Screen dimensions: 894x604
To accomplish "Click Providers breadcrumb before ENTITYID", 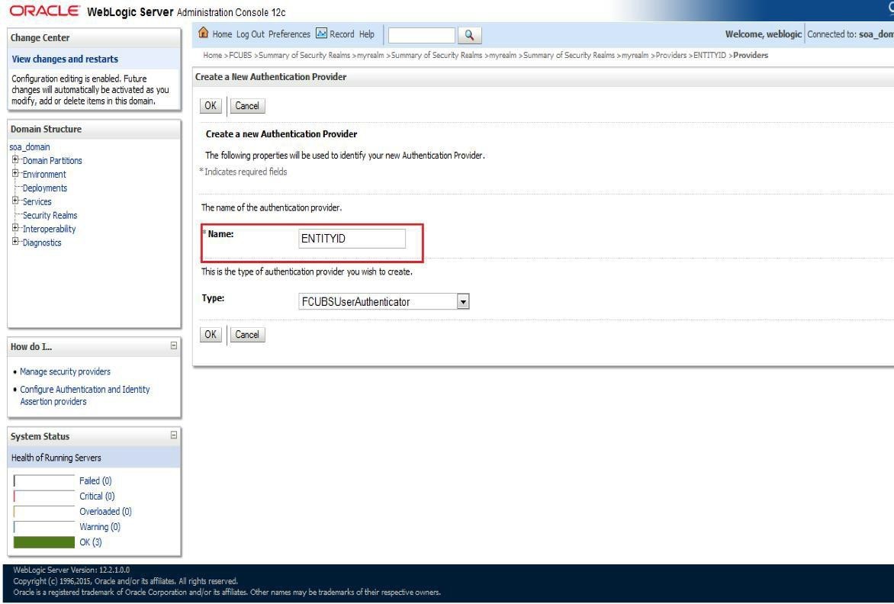I will pos(671,55).
